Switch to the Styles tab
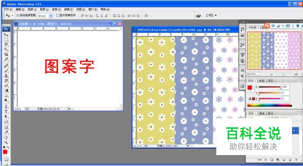 pyautogui.click(x=271, y=81)
